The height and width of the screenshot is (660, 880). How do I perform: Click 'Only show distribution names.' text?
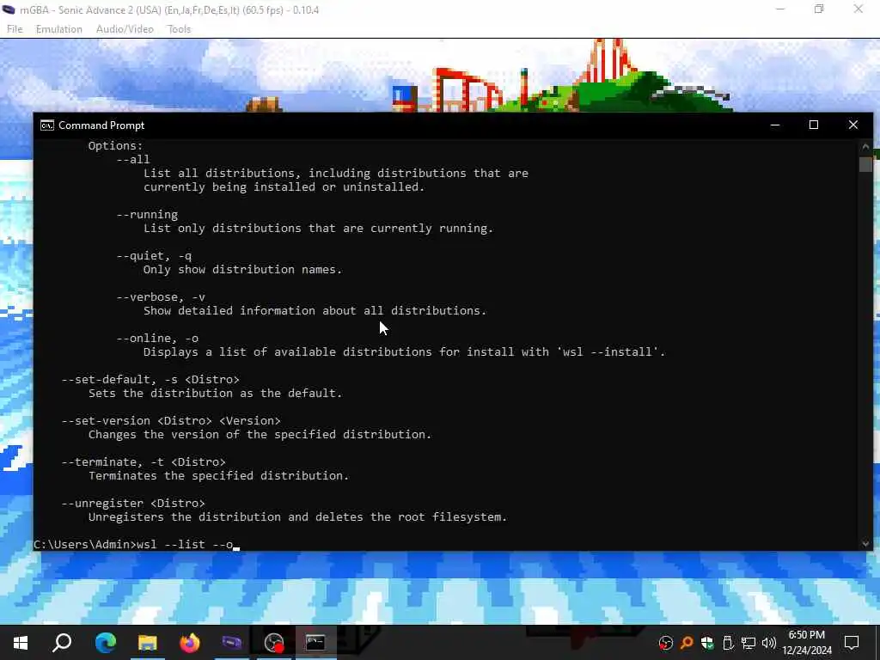[x=242, y=269]
